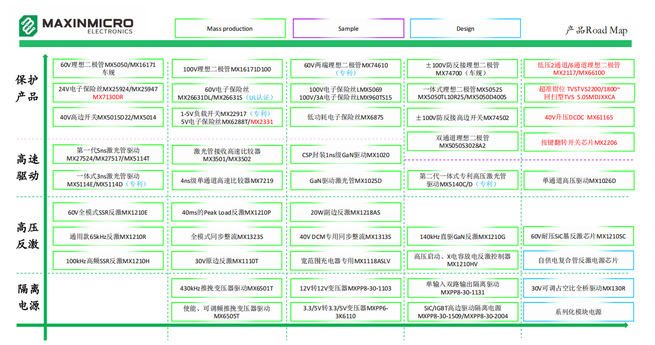Screen dimensions: 655x345
Task: Open the 430kHz推挽变压器驱动MX6501T box
Action: coord(227,288)
